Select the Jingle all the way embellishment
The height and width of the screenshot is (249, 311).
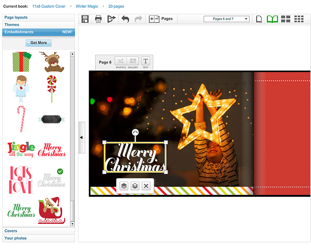coord(21,150)
